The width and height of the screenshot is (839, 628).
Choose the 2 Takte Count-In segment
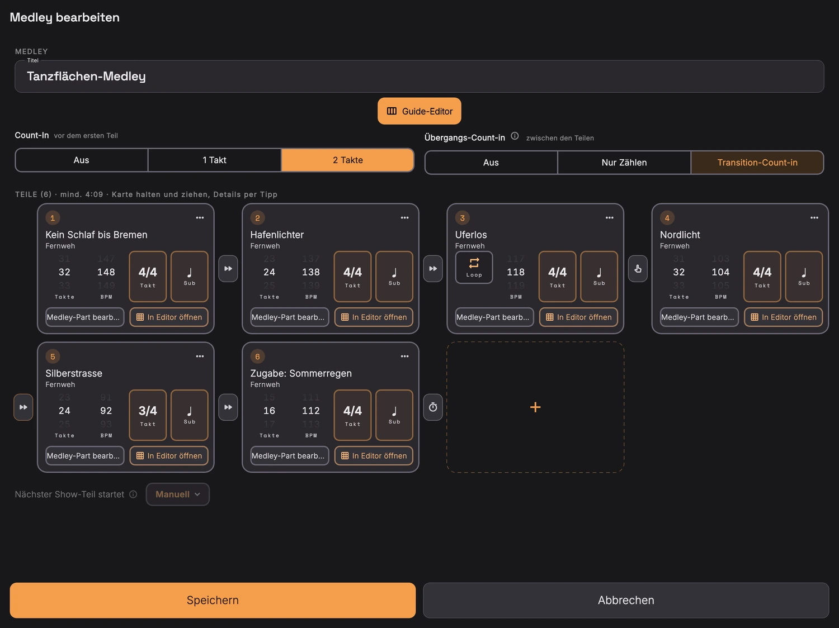(348, 160)
